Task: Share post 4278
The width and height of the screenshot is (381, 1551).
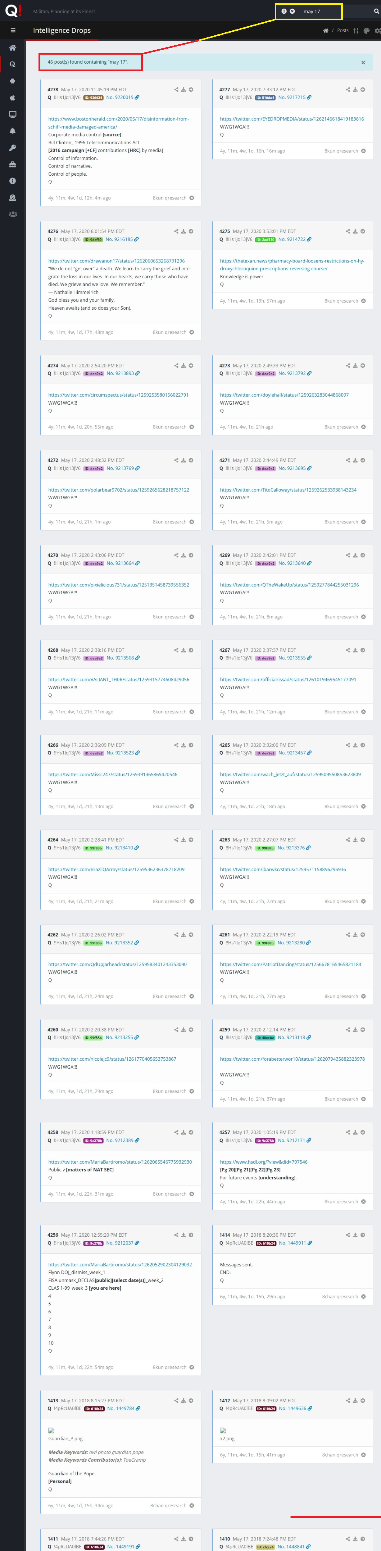Action: coord(176,90)
